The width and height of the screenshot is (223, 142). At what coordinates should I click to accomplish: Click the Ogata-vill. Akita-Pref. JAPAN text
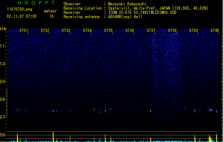point(158,8)
